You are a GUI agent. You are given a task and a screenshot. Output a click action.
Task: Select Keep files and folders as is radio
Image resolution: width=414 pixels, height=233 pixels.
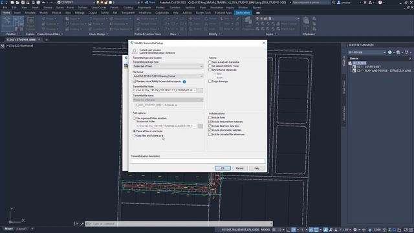tap(134, 135)
